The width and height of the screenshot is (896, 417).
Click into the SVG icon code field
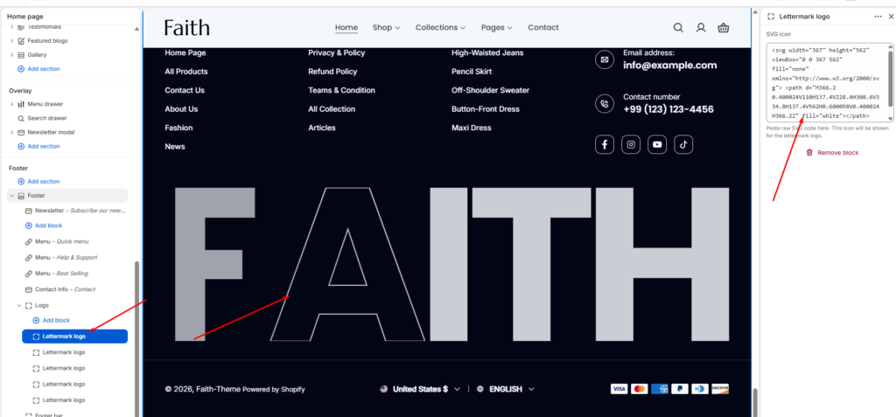[828, 83]
